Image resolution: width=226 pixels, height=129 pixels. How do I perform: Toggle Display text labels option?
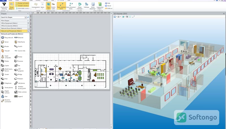coord(22,3)
